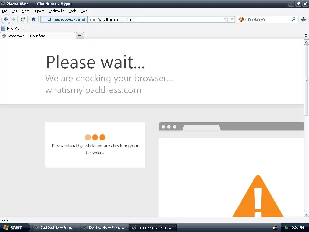Click the padlock site security icon
The height and width of the screenshot is (232, 309).
tap(84, 20)
